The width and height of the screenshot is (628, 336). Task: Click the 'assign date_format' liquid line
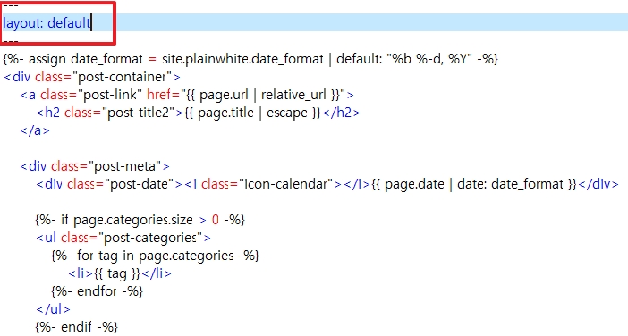250,59
